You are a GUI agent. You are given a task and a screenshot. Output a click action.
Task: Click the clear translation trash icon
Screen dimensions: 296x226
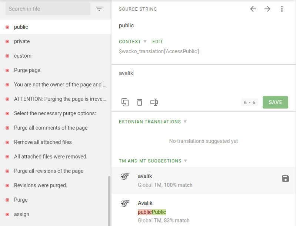pos(140,102)
